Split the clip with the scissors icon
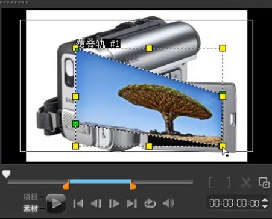Viewport: 272px width, 219px height. [246, 182]
